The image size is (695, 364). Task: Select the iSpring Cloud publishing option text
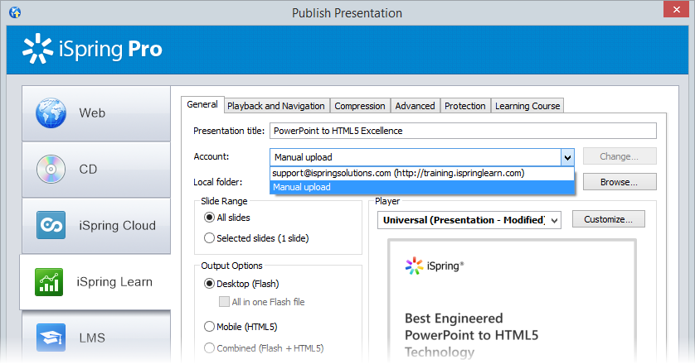[x=118, y=226]
